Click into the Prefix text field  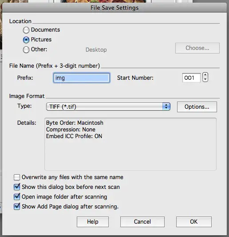click(x=82, y=78)
